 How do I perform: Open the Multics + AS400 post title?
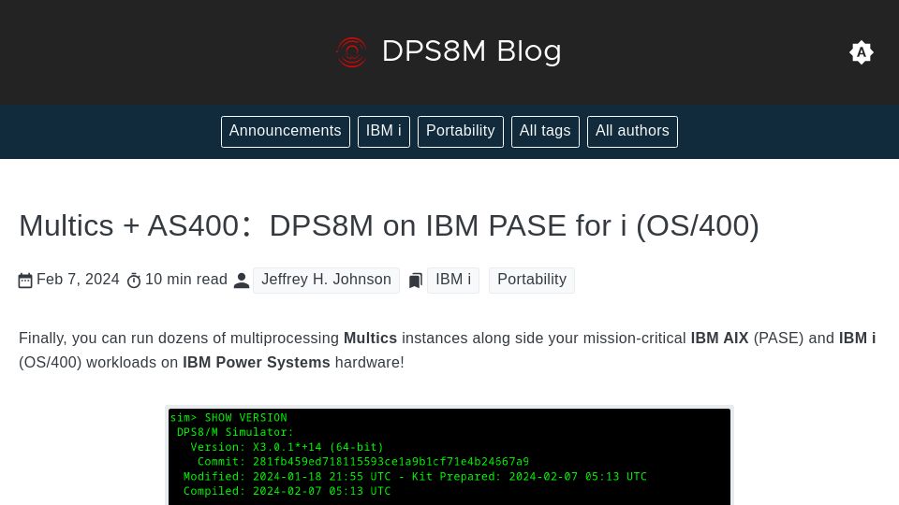point(389,225)
